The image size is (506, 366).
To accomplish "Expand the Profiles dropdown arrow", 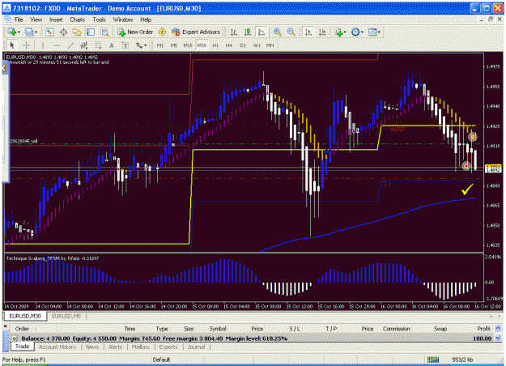I will coord(36,32).
